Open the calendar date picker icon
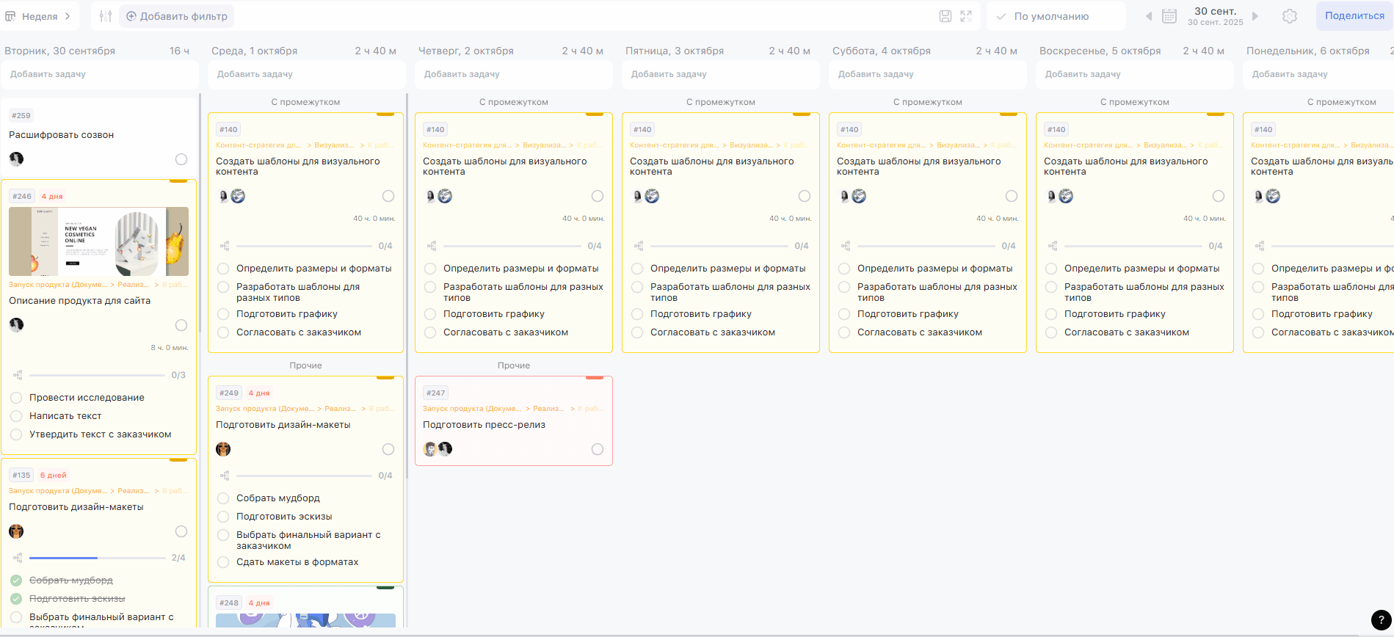The image size is (1394, 637). [1169, 16]
